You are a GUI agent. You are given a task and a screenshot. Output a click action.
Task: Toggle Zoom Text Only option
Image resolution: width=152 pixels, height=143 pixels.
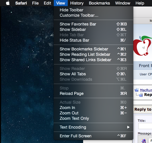point(93,118)
